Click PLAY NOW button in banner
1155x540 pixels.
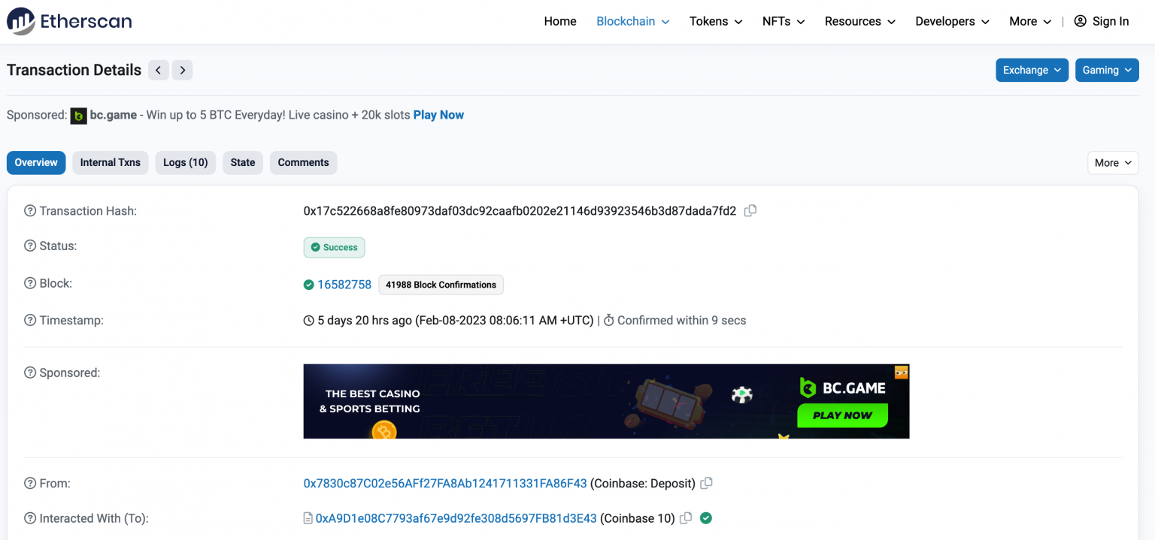click(842, 415)
